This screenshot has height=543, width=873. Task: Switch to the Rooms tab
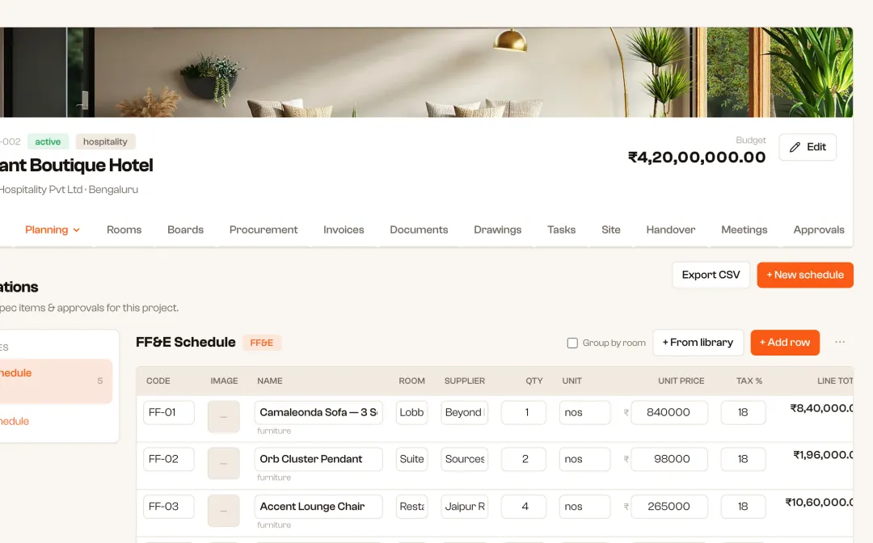click(124, 229)
